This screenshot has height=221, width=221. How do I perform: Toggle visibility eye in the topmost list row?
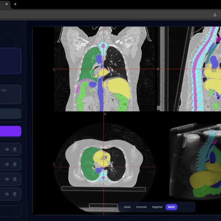click(7, 149)
